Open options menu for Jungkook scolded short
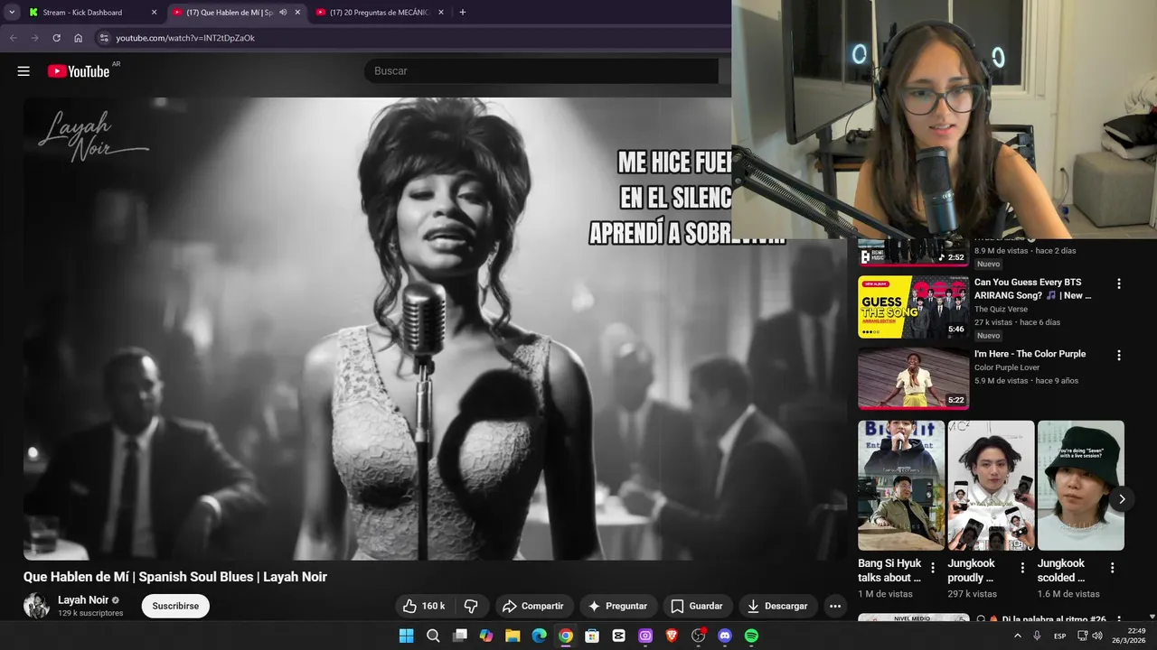 point(1113,568)
